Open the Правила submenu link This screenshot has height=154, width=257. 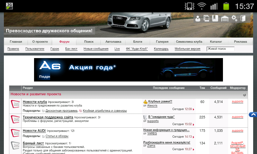click(13, 49)
